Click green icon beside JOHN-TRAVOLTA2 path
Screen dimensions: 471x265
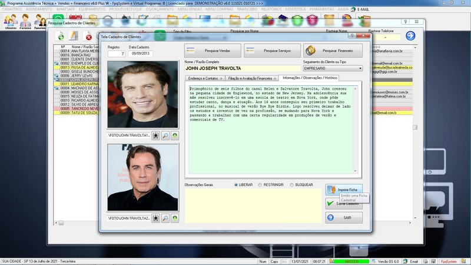coord(175,218)
